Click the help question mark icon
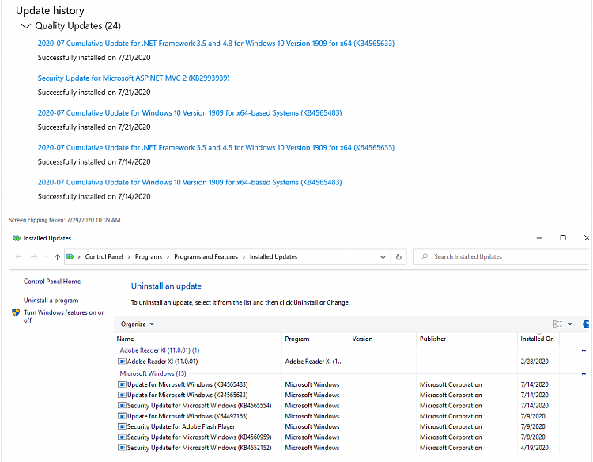 pyautogui.click(x=586, y=324)
